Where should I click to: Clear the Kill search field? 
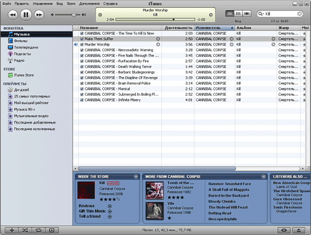coord(300,13)
